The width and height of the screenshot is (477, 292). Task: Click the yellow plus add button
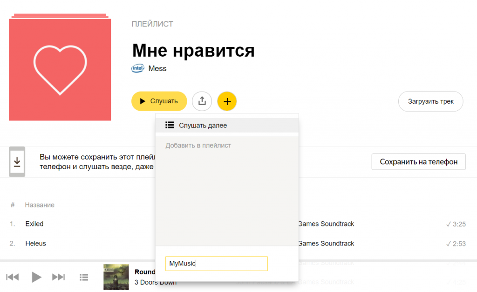(227, 101)
